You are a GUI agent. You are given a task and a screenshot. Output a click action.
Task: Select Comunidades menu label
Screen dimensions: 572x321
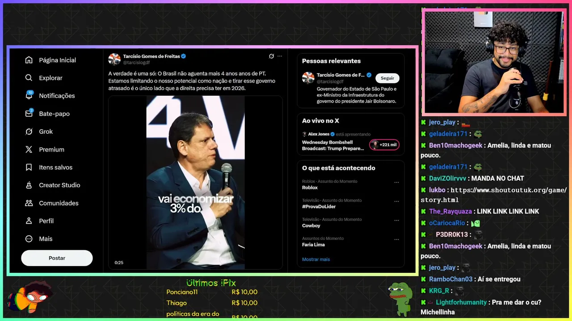pos(59,203)
